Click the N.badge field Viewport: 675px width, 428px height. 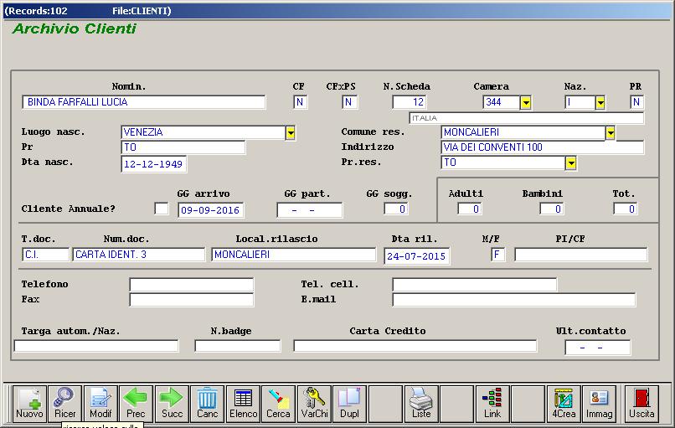coord(238,345)
